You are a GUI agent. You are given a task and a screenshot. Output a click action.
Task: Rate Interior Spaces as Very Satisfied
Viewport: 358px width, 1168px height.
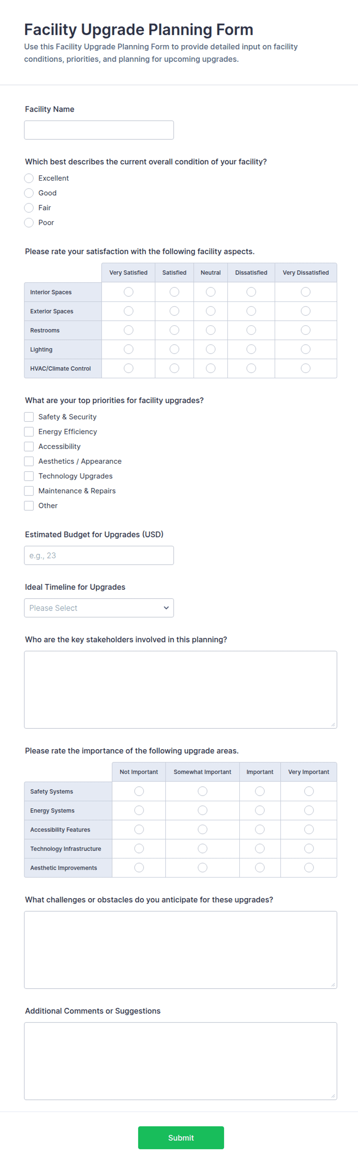click(129, 292)
